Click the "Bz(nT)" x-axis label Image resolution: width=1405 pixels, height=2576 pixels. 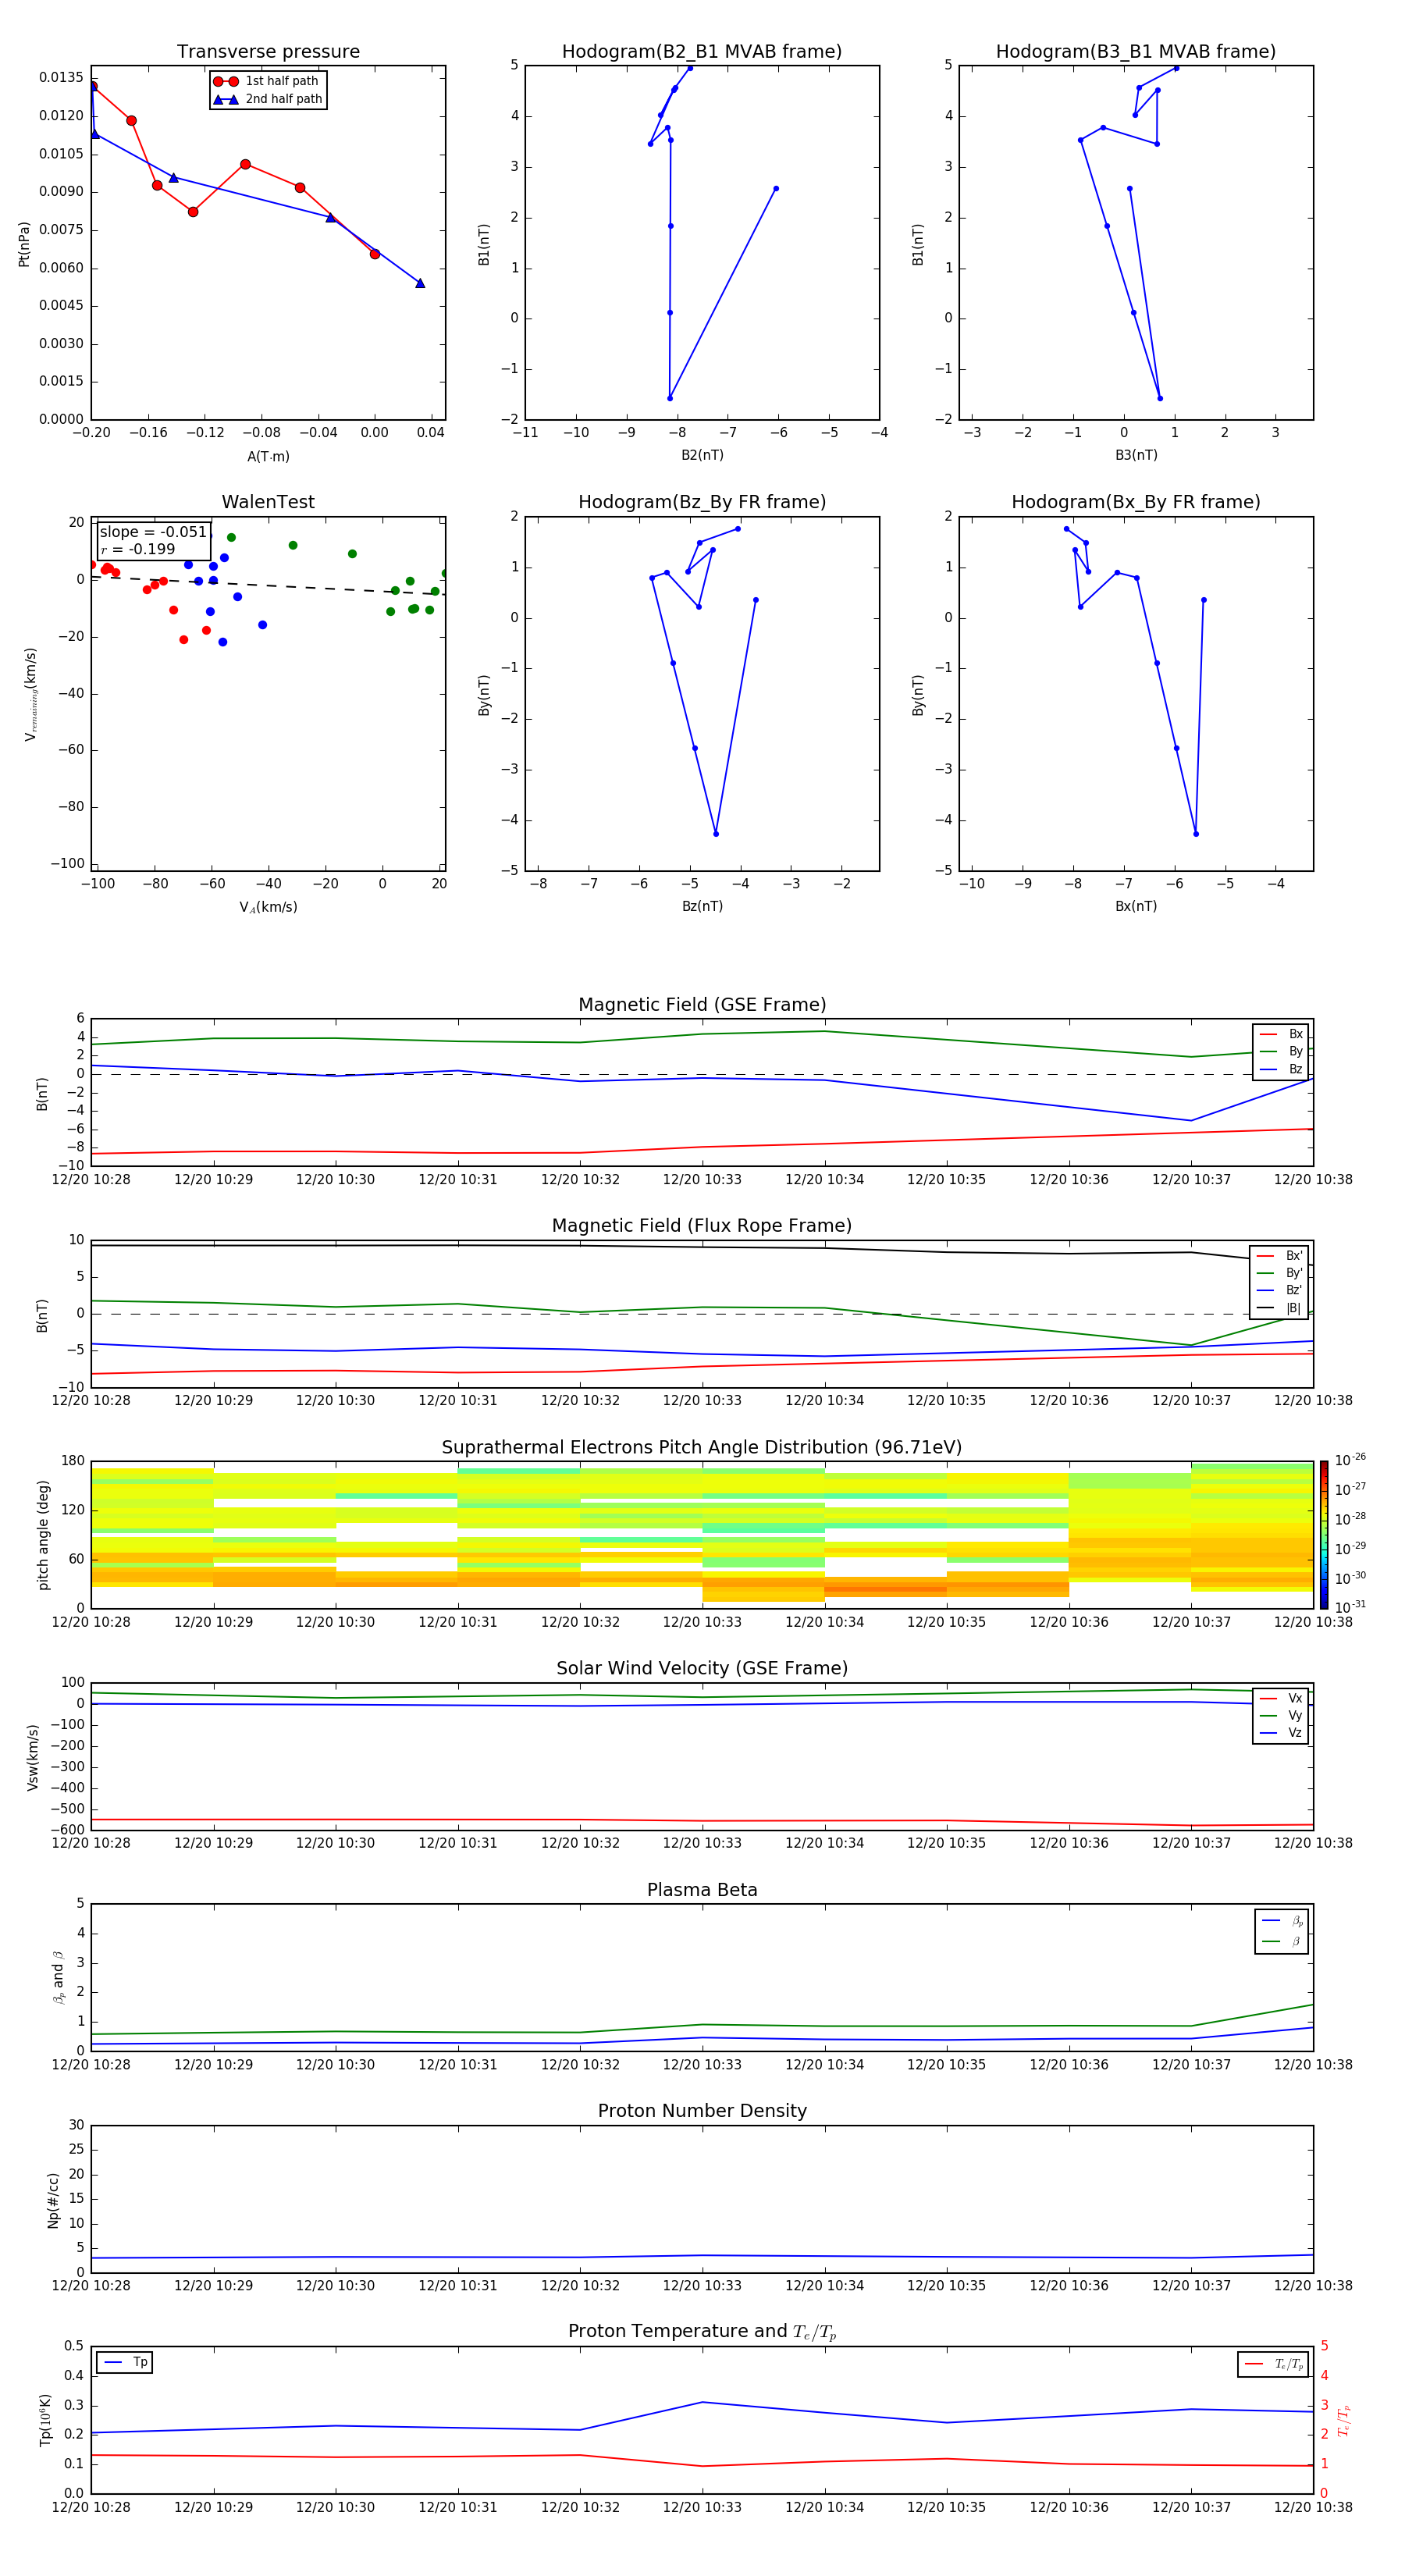click(x=702, y=906)
